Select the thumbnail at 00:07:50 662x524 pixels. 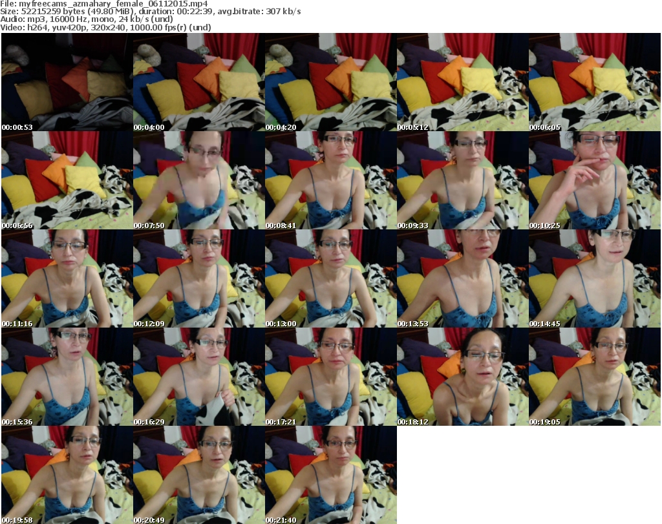coord(198,180)
